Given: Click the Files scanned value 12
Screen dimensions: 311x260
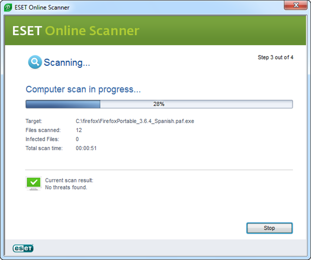Looking at the screenshot, I should point(79,130).
